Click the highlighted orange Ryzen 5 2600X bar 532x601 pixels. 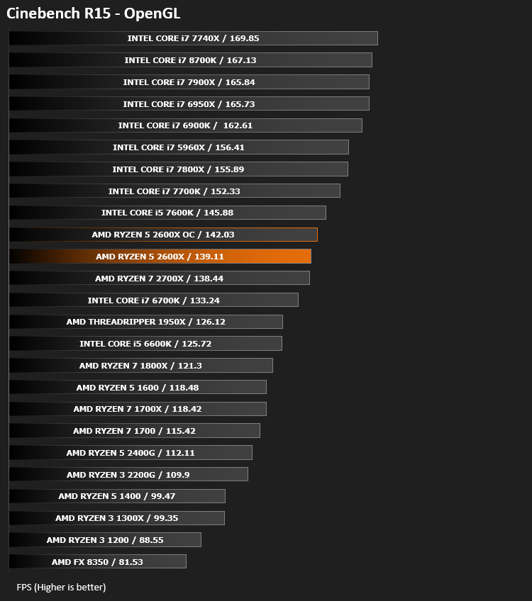click(x=160, y=257)
